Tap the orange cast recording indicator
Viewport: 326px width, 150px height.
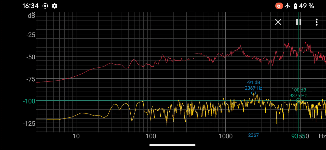[279, 6]
